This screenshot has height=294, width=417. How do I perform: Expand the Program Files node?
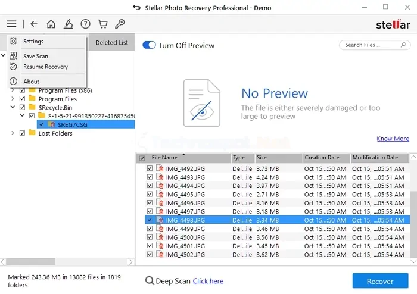(x=13, y=99)
